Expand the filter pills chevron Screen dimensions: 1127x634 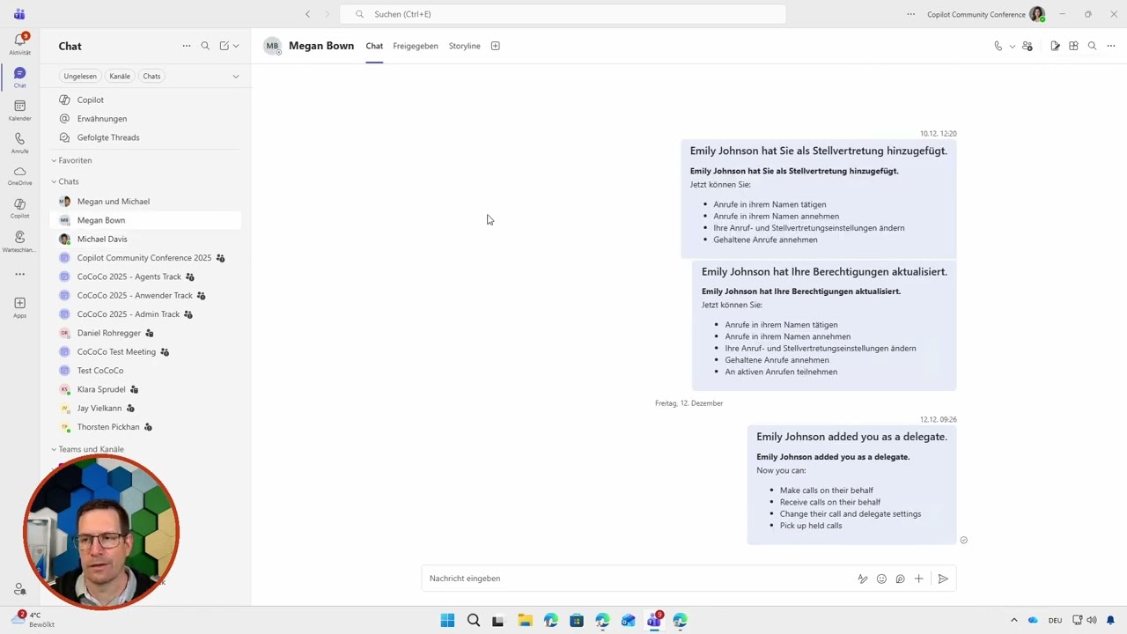[235, 76]
